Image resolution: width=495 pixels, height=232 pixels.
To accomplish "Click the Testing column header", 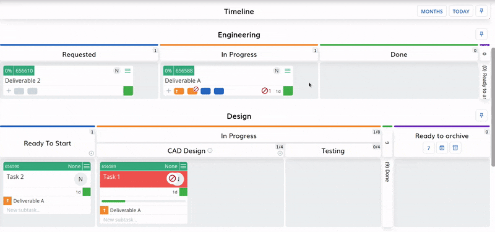I will click(x=333, y=150).
